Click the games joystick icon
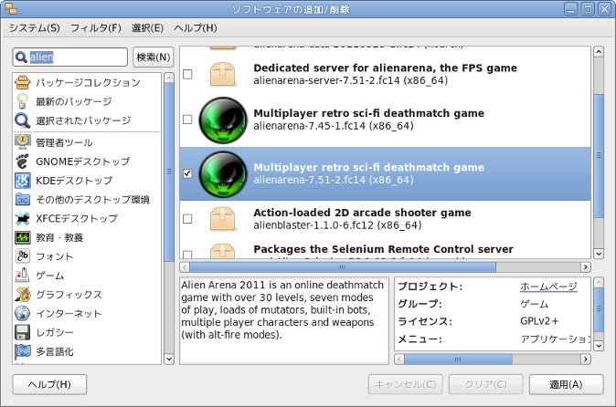This screenshot has height=407, width=616. point(23,275)
